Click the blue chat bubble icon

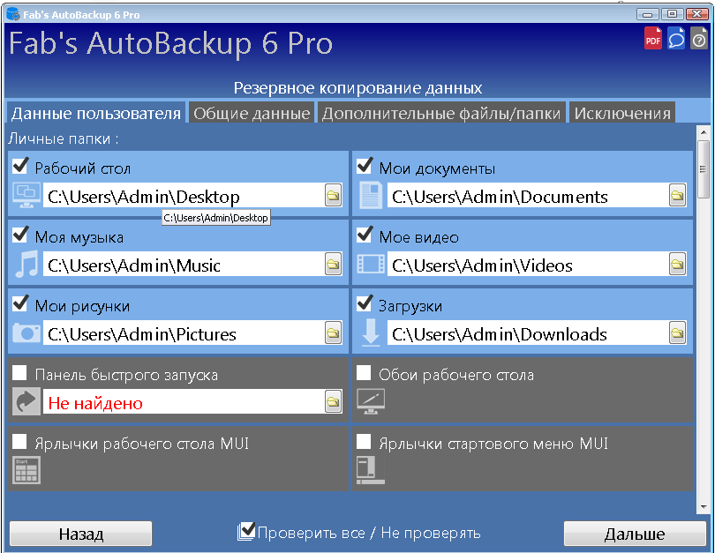point(676,38)
